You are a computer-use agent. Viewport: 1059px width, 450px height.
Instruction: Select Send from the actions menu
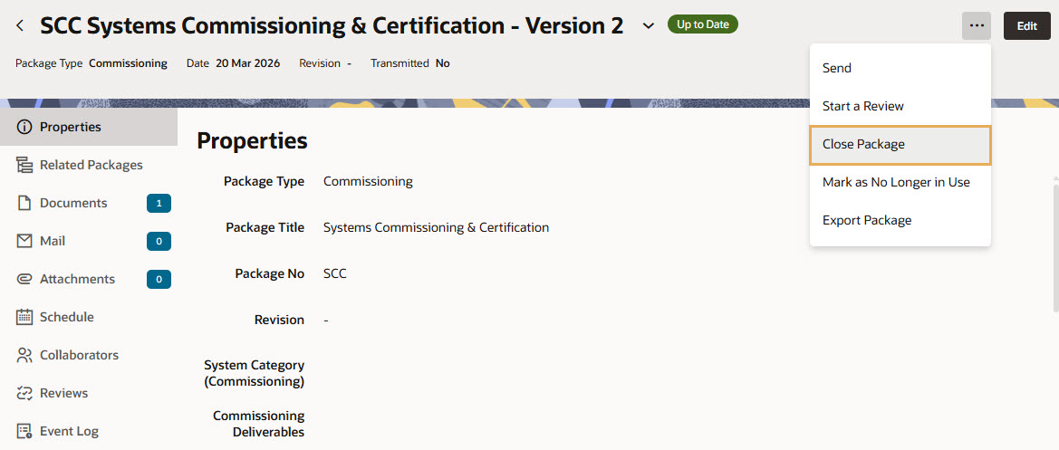pos(836,68)
